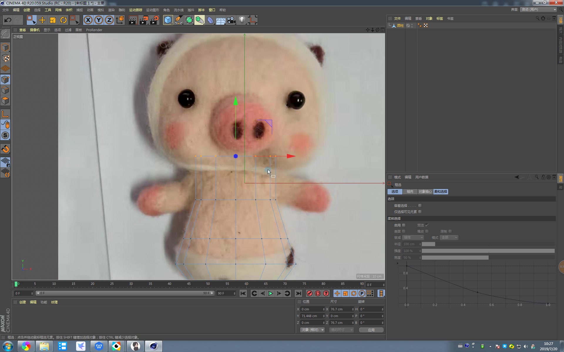
Task: Toggle 预览 checkbox
Action: click(427, 225)
